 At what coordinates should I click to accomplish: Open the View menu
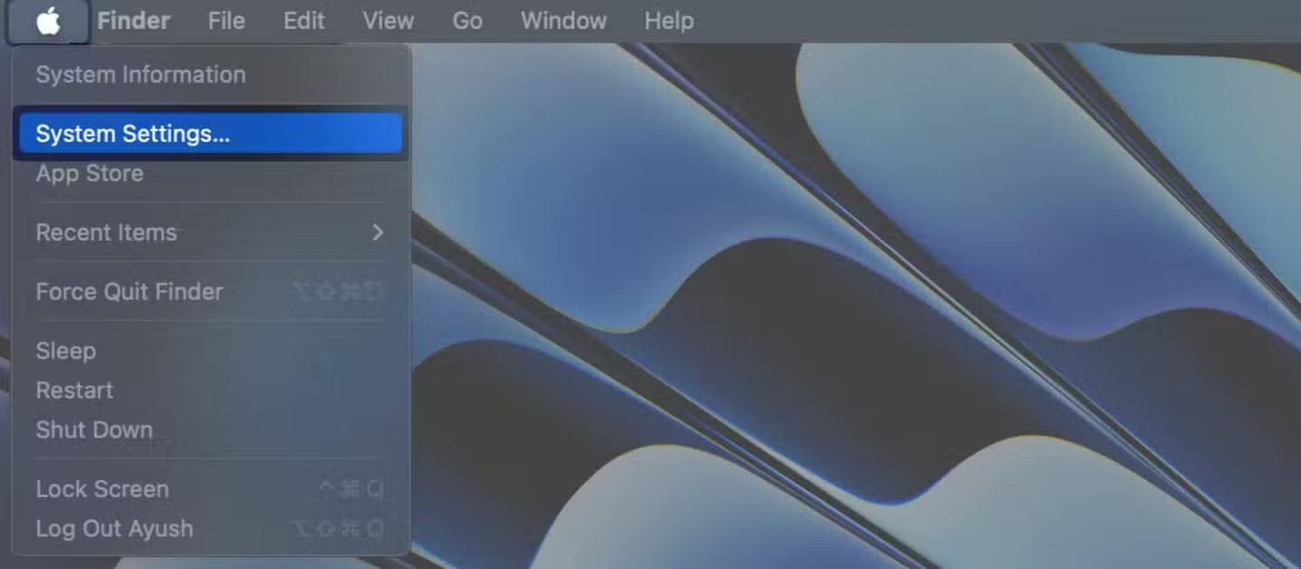[x=388, y=20]
